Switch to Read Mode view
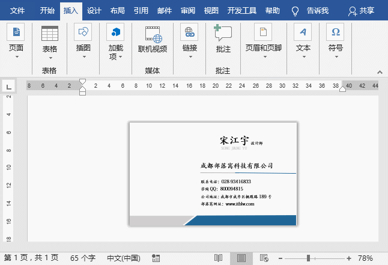 click(x=219, y=258)
